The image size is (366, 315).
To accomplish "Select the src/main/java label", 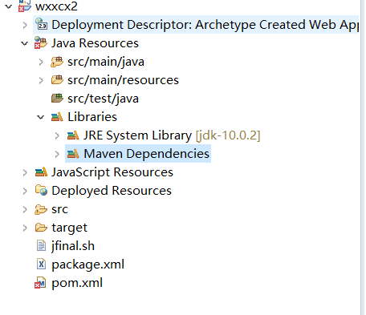I will [x=106, y=62].
